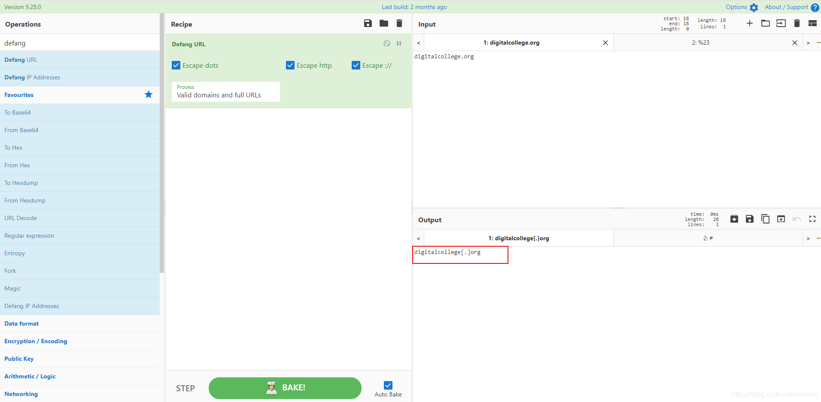Choose From Hexdump operation
This screenshot has width=821, height=402.
[x=80, y=200]
